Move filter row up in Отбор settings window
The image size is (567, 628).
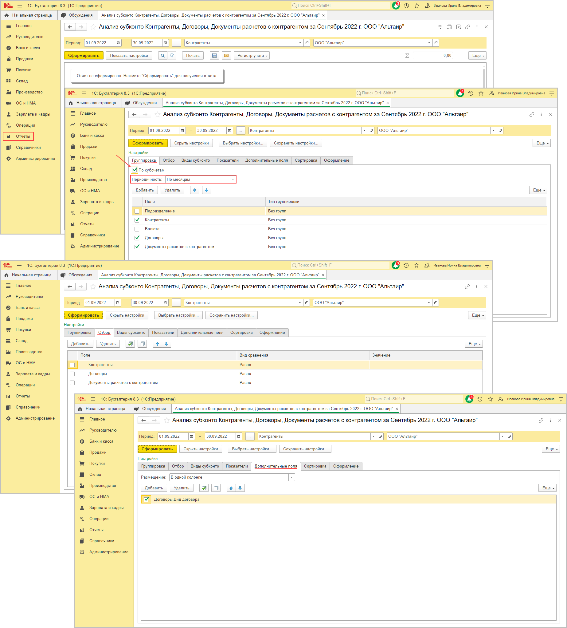tap(158, 344)
